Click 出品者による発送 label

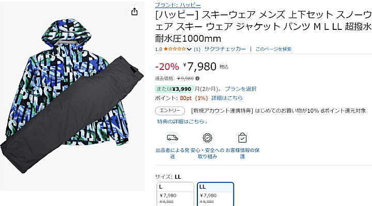point(173,153)
